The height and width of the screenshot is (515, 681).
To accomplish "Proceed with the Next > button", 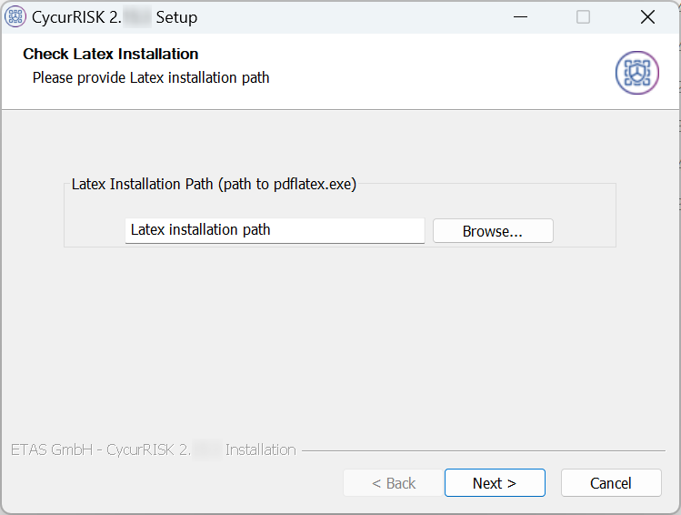I will click(495, 483).
